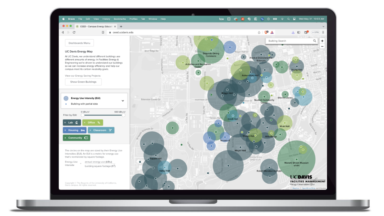
Task: Open the File menu
Action: pos(80,19)
